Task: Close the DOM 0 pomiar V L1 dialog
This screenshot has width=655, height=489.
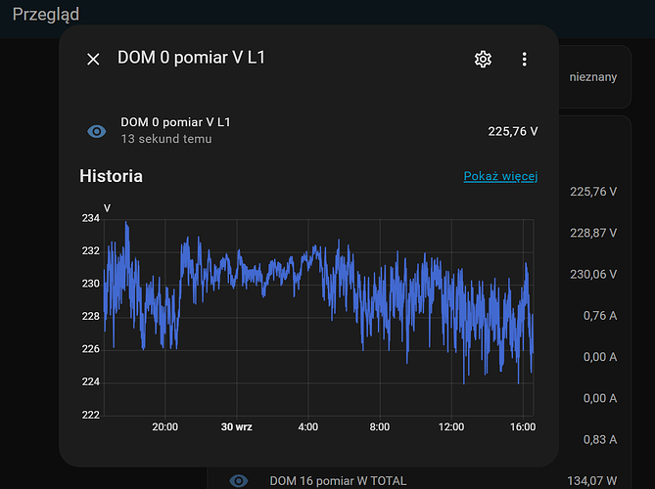Action: [93, 59]
